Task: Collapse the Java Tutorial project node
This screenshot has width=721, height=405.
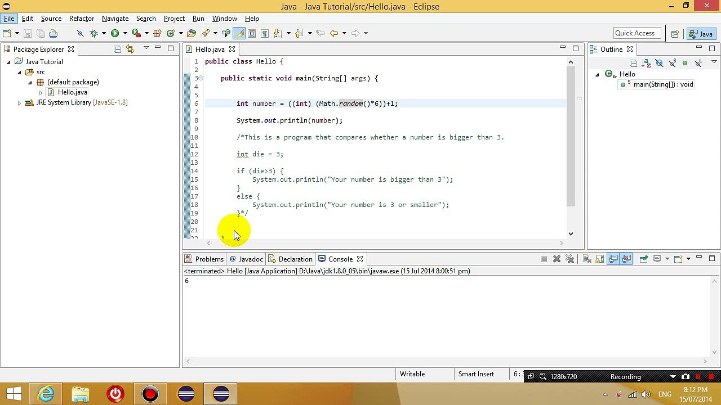Action: [x=8, y=62]
